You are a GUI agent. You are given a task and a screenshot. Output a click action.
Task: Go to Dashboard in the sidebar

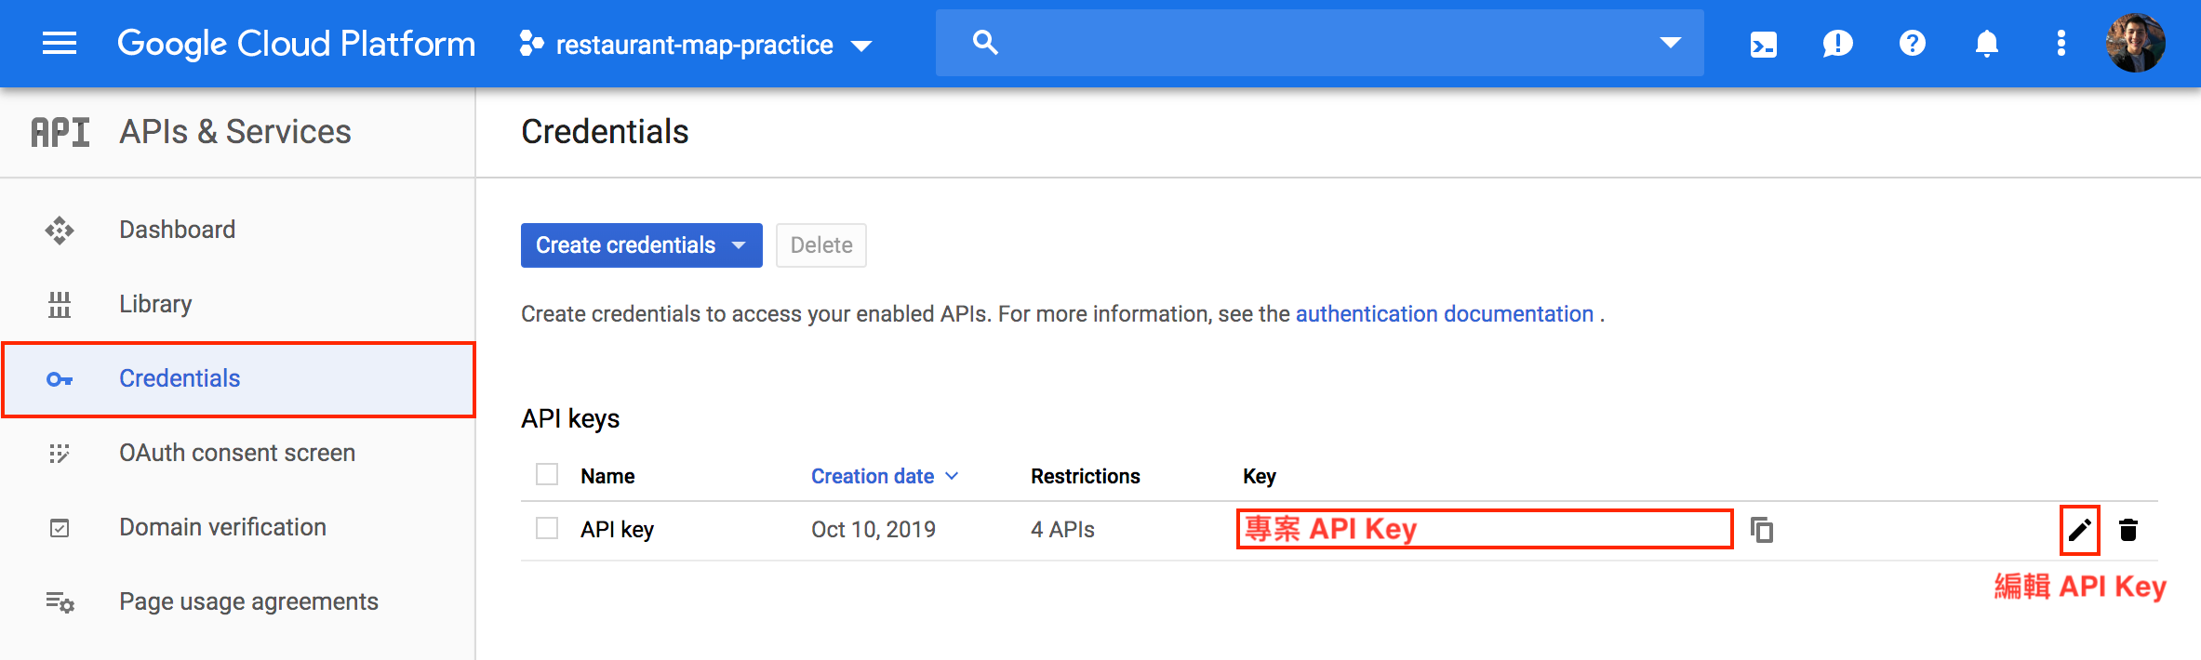(x=177, y=230)
